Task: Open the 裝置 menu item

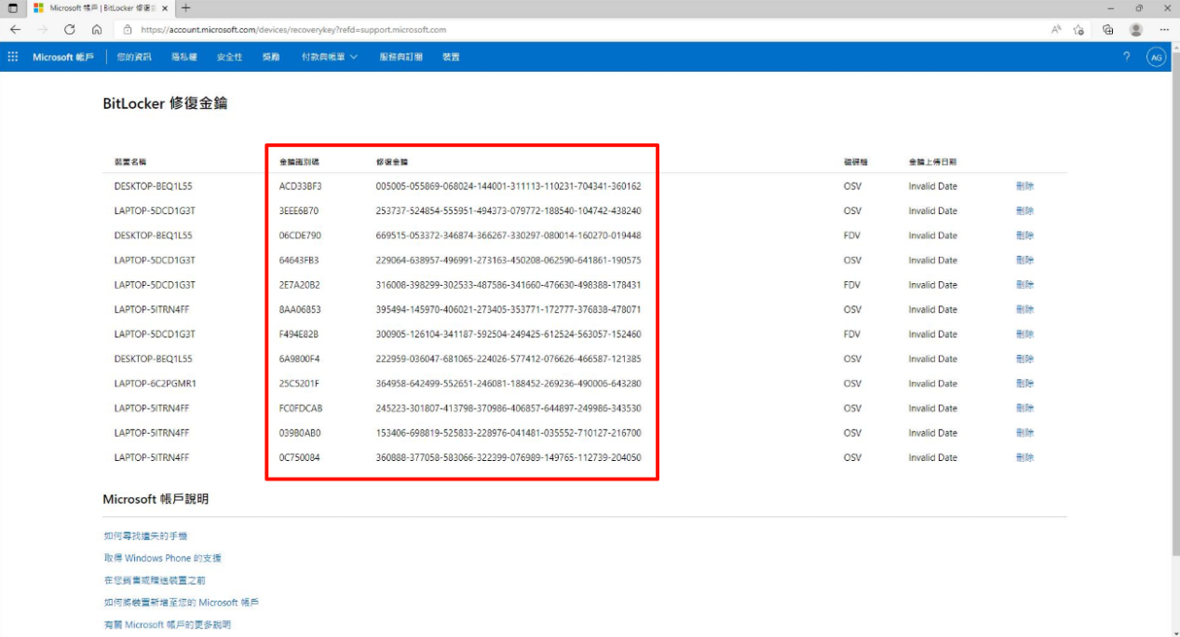Action: [x=451, y=57]
